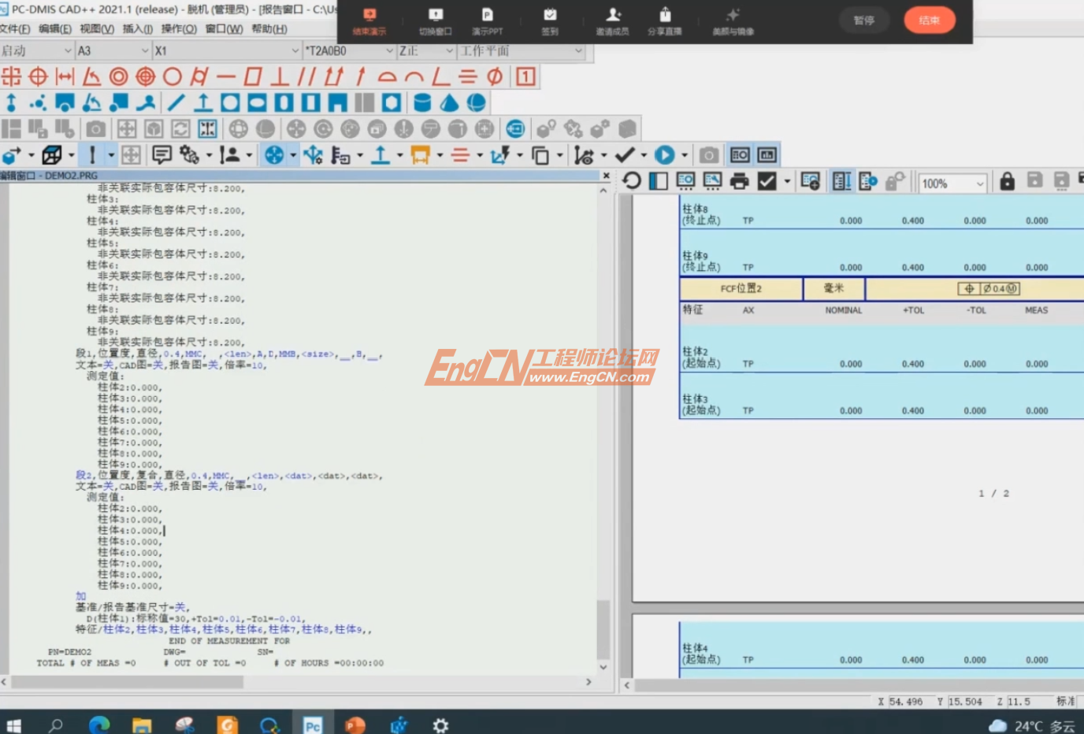Click the 暂停 pause button
Image resolution: width=1084 pixels, height=734 pixels.
(863, 20)
